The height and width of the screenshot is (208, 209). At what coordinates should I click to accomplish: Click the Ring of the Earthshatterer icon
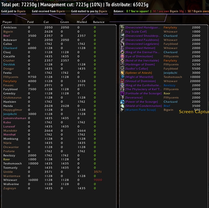pyautogui.click(x=122, y=85)
